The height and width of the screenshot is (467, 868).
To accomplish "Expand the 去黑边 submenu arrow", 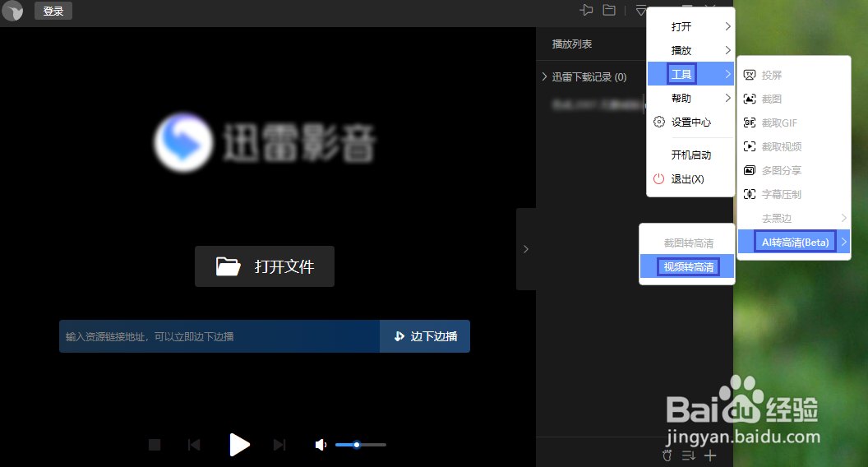I will tap(843, 218).
